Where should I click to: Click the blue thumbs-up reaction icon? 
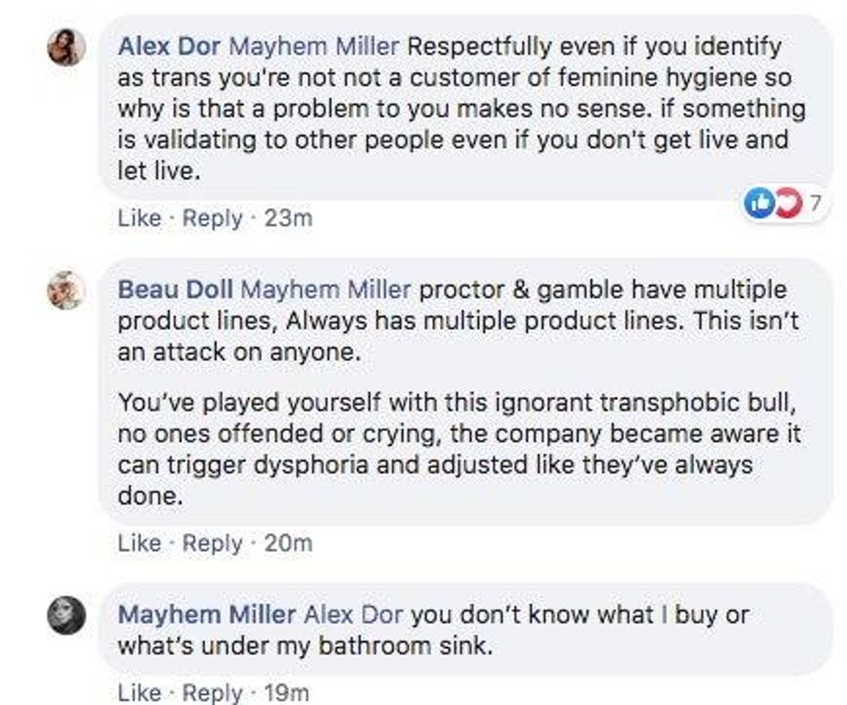coord(759,204)
